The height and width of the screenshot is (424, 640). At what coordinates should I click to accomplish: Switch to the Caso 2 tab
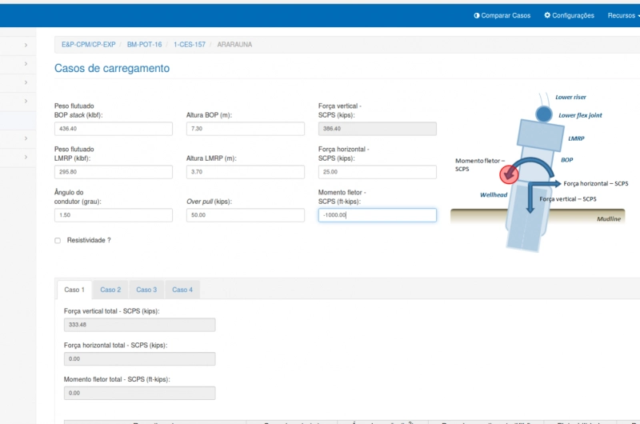coord(110,290)
